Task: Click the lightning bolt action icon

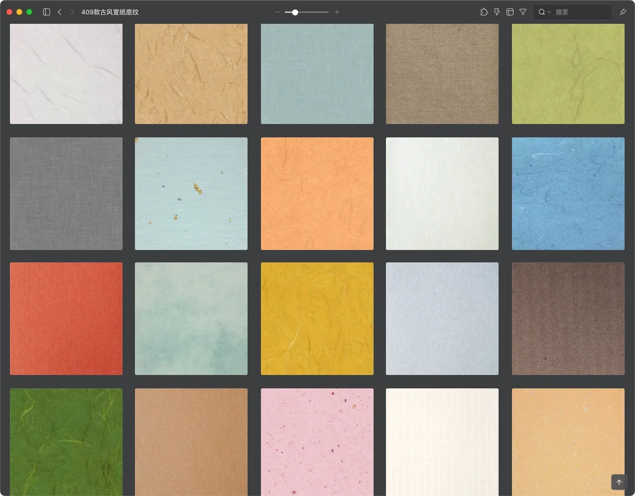Action: point(497,12)
